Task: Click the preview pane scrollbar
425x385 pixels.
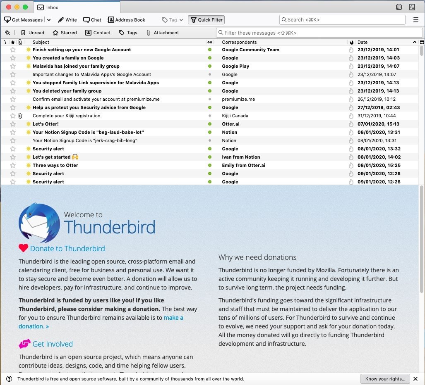Action: (421, 239)
